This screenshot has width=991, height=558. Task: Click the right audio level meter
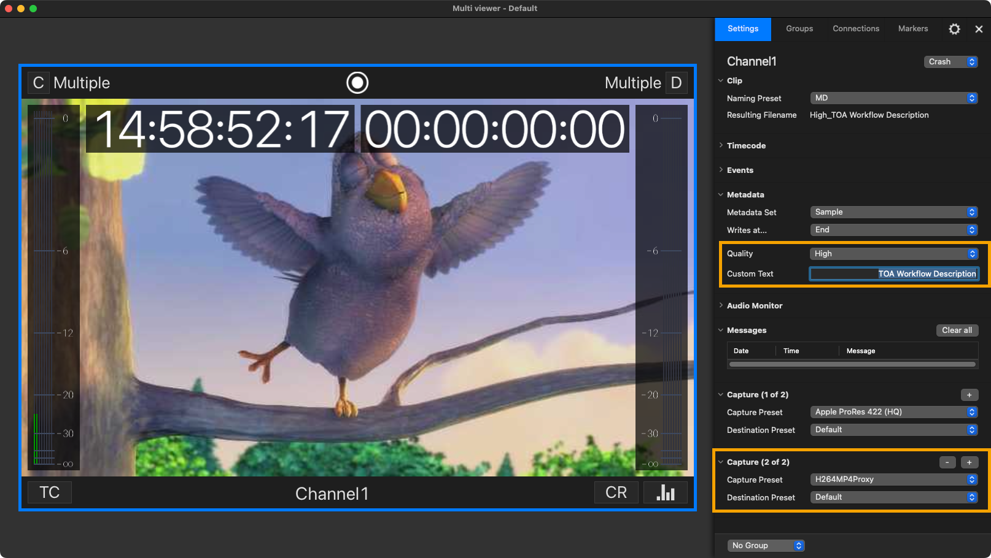pos(661,286)
